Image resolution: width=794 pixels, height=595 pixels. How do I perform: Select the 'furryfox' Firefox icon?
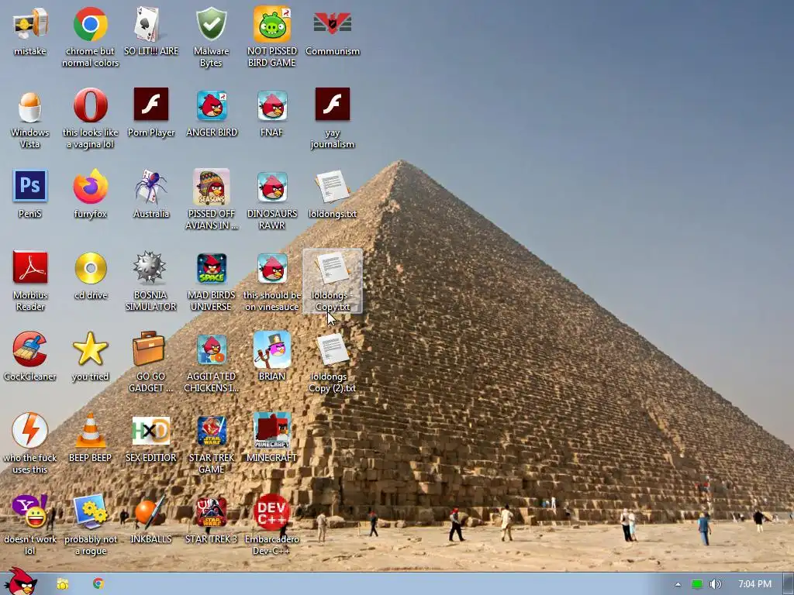tap(90, 186)
